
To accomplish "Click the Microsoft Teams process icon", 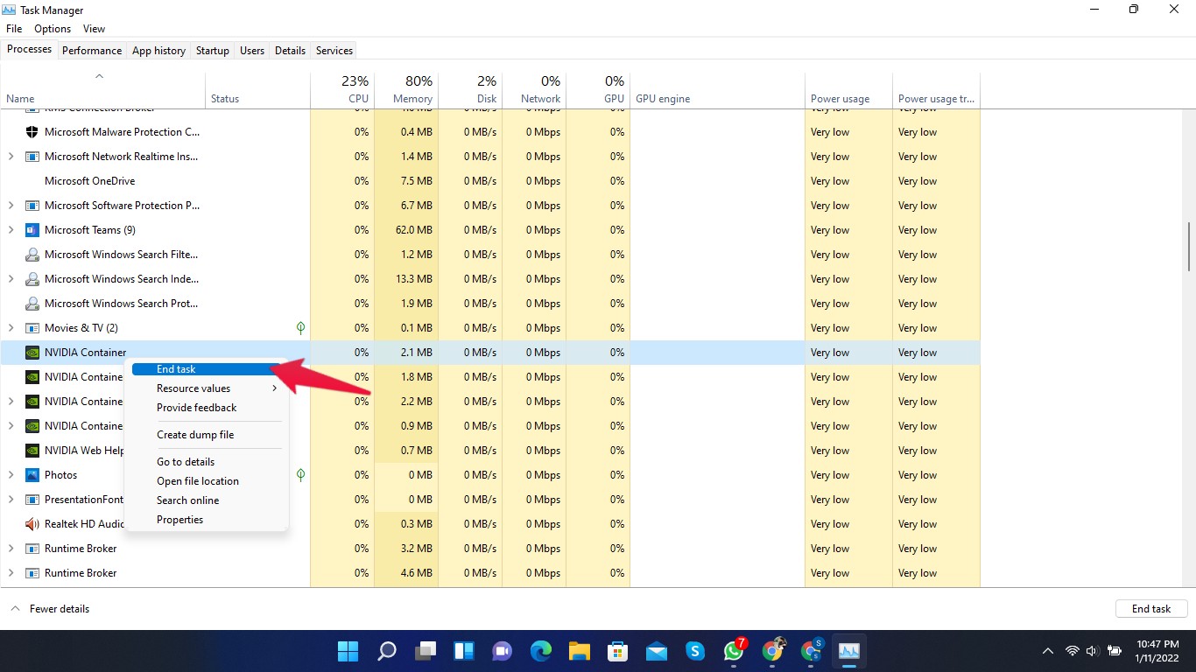I will click(x=32, y=230).
